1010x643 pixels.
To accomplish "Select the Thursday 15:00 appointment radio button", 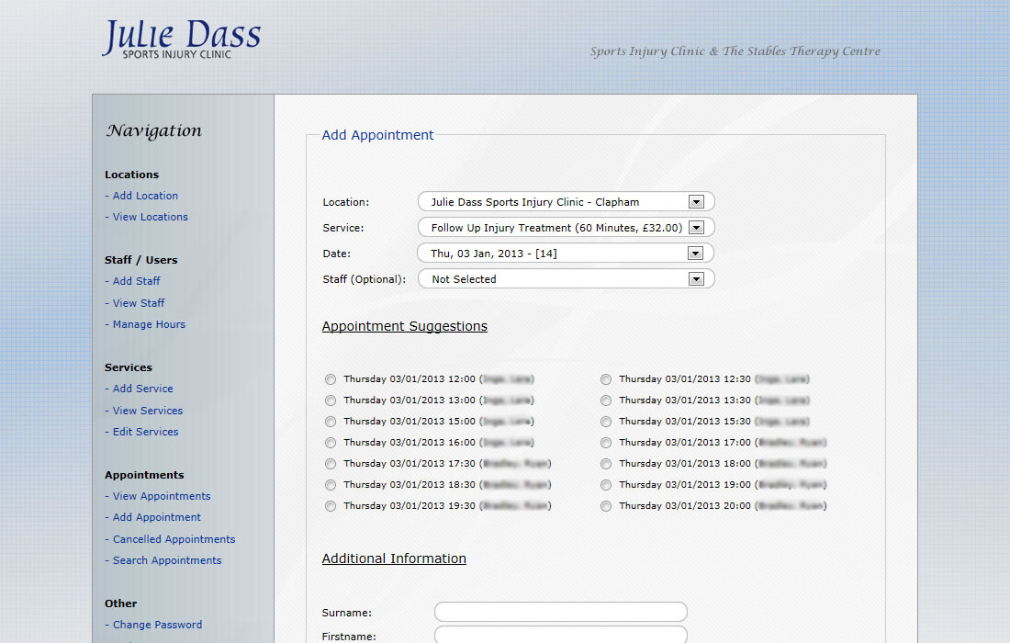I will 331,422.
